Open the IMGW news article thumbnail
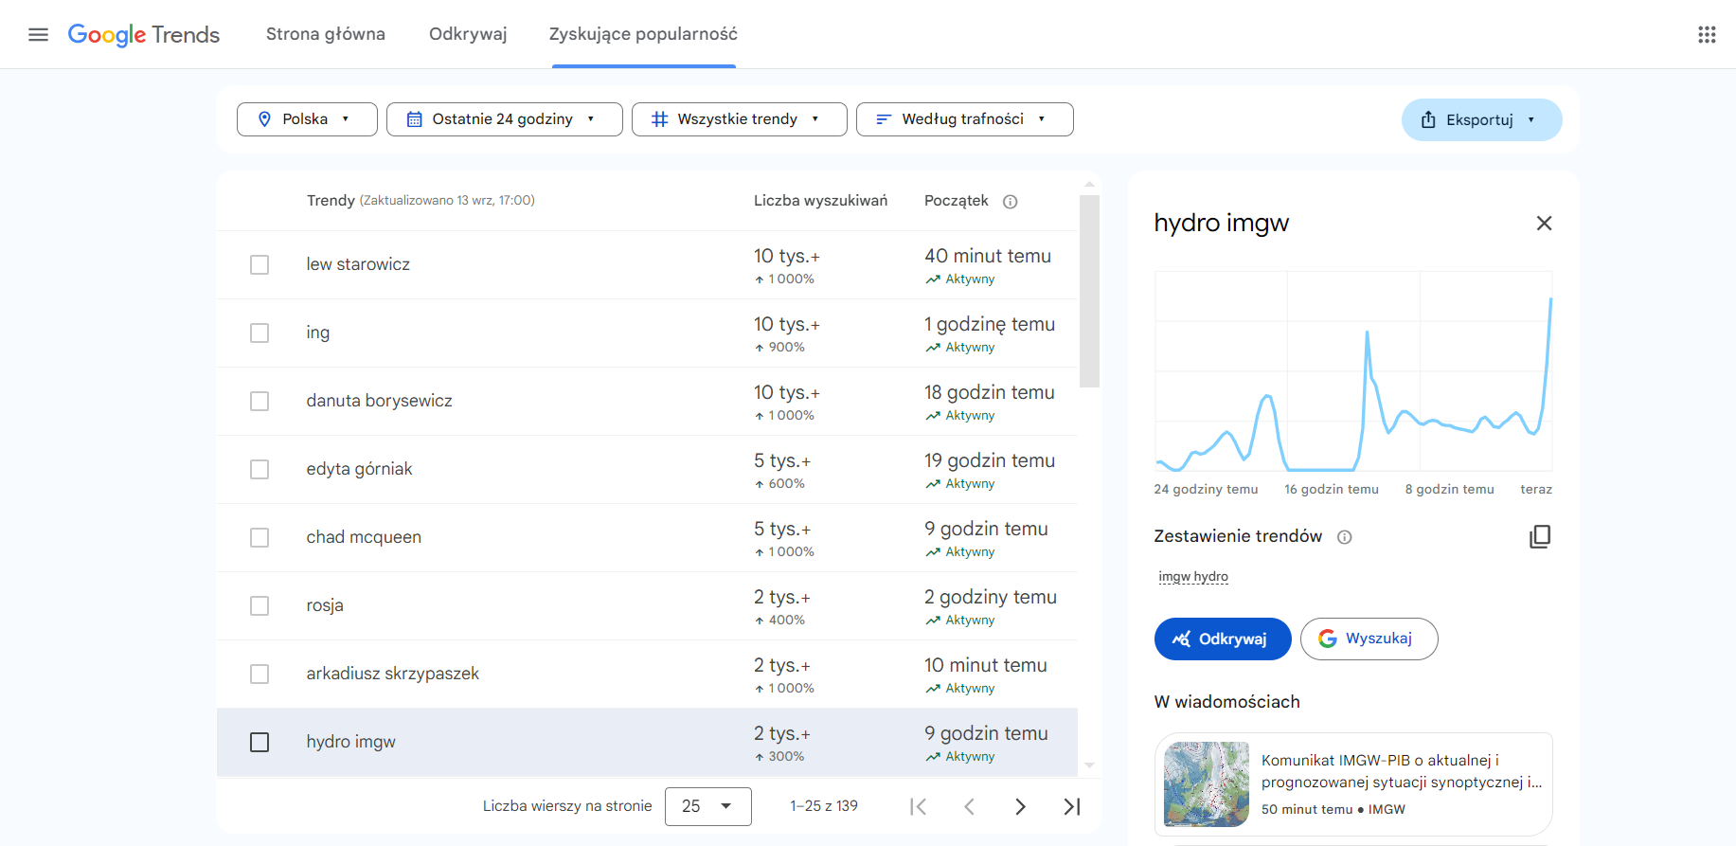 [1207, 784]
